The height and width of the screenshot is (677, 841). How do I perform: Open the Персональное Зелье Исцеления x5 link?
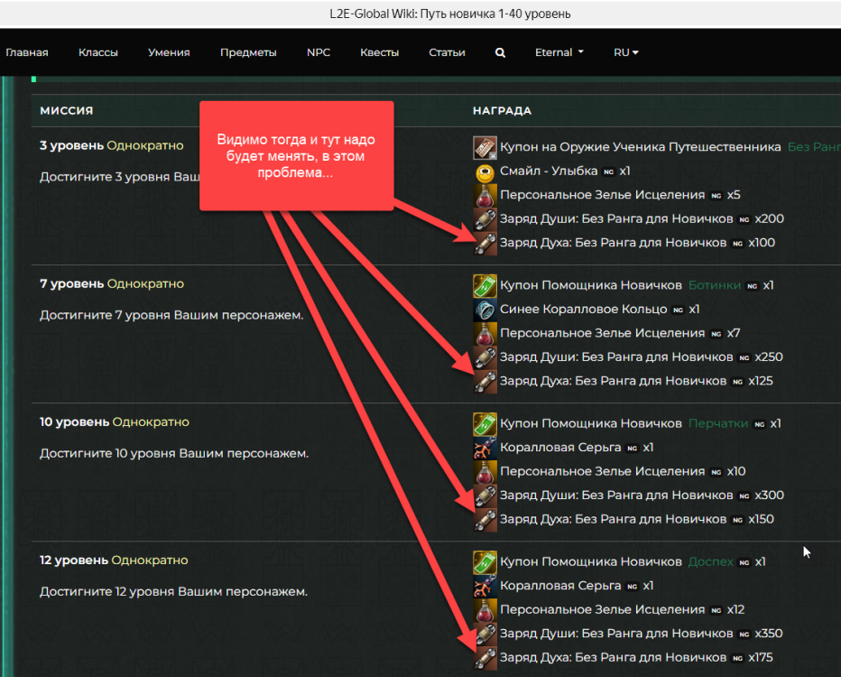pos(602,195)
